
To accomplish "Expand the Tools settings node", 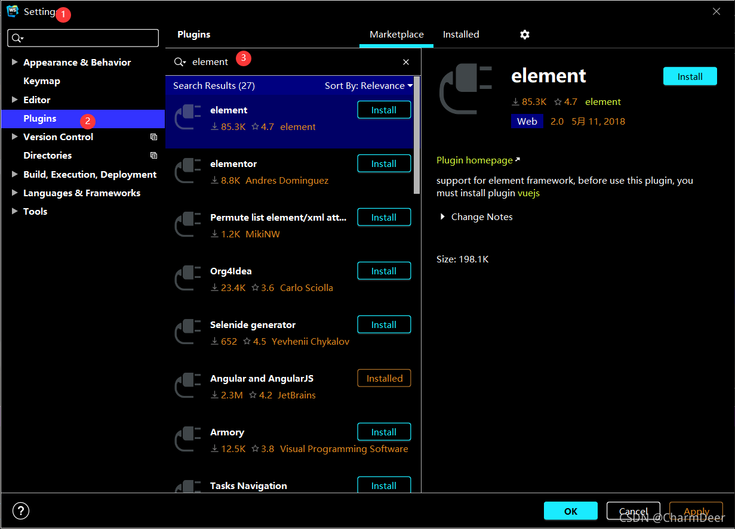I will 15,211.
